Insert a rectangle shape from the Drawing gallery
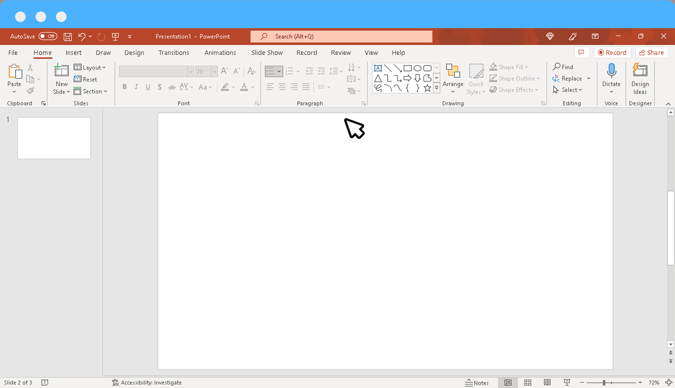This screenshot has width=675, height=388. pos(407,68)
